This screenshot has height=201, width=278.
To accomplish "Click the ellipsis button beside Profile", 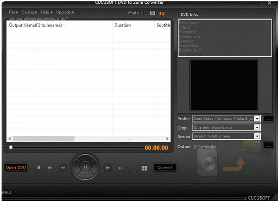I will coord(268,119).
